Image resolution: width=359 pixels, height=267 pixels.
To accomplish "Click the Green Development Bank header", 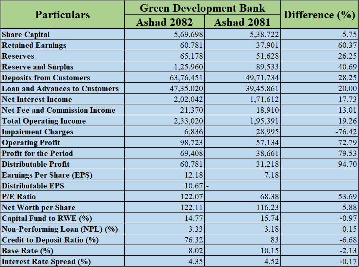I will tap(202, 8).
